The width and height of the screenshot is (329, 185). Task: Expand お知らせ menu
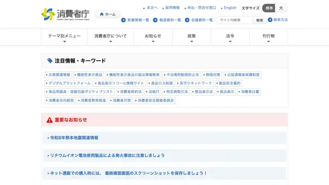pyautogui.click(x=153, y=37)
